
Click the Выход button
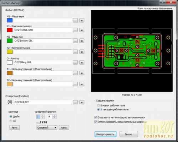129,134
